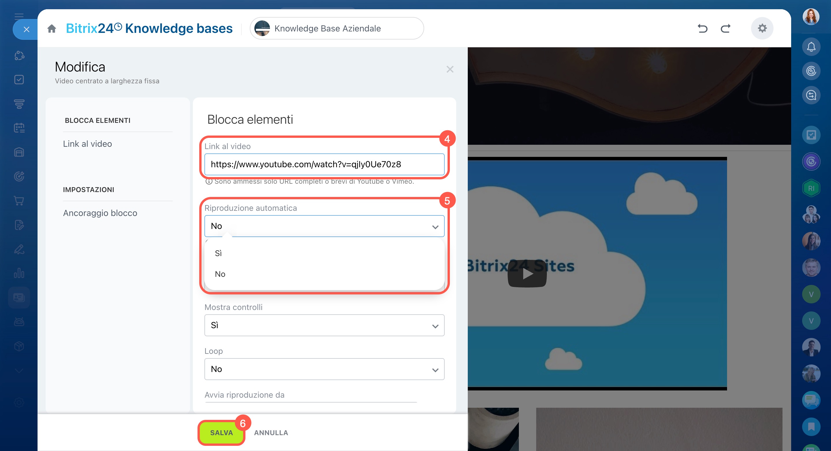
Task: Open the settings gear in header
Action: (x=762, y=28)
